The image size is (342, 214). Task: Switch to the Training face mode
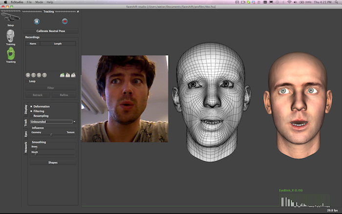pyautogui.click(x=10, y=37)
